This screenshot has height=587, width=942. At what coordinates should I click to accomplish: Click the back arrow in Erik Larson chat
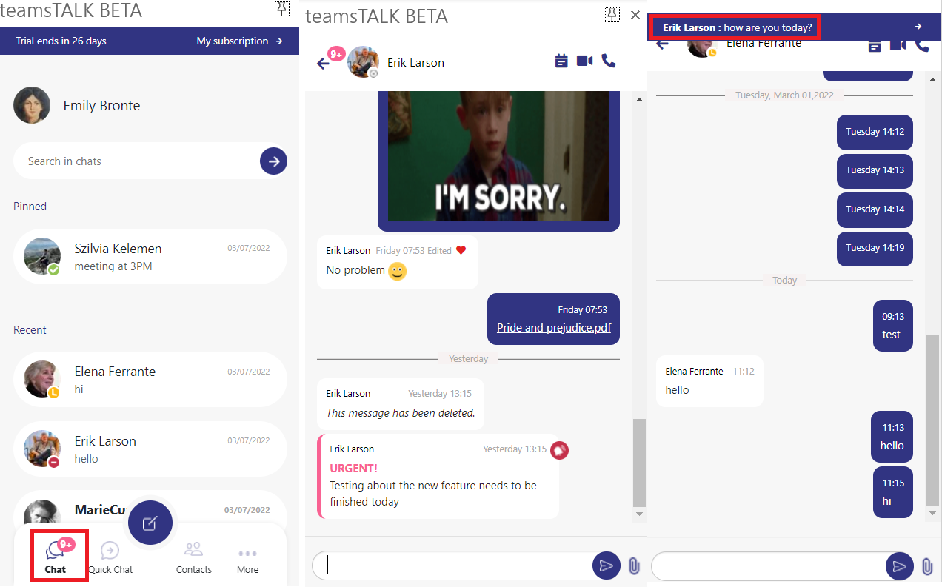(x=323, y=63)
